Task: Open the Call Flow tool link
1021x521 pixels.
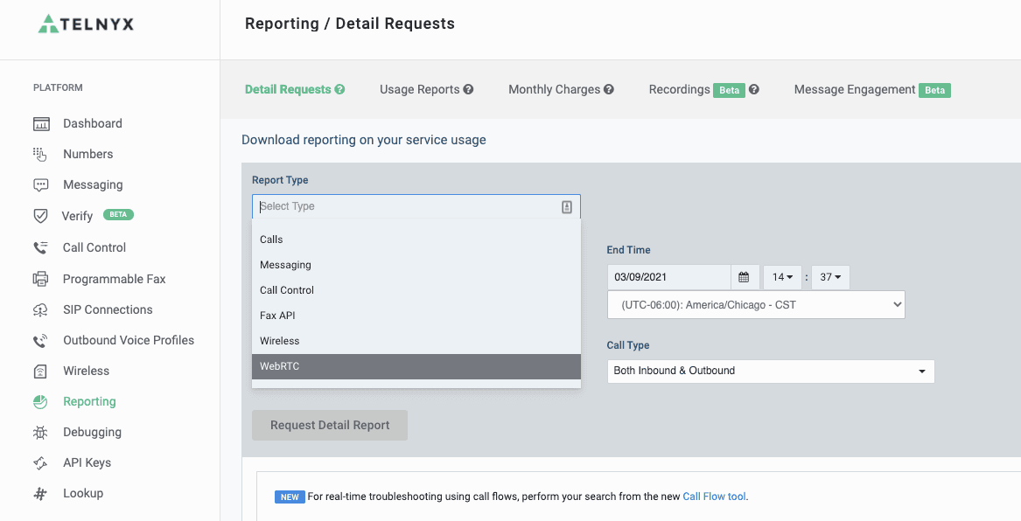Action: tap(714, 497)
